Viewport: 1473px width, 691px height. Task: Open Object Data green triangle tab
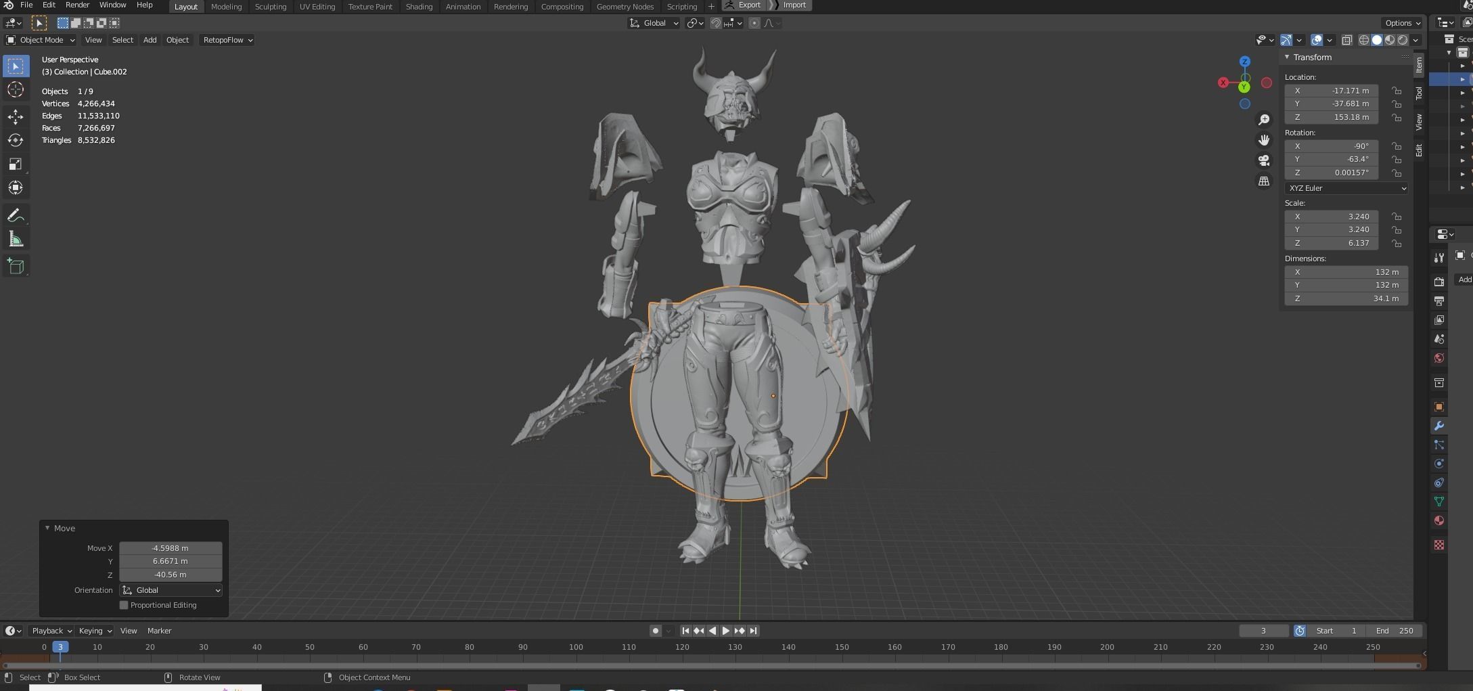1439,501
